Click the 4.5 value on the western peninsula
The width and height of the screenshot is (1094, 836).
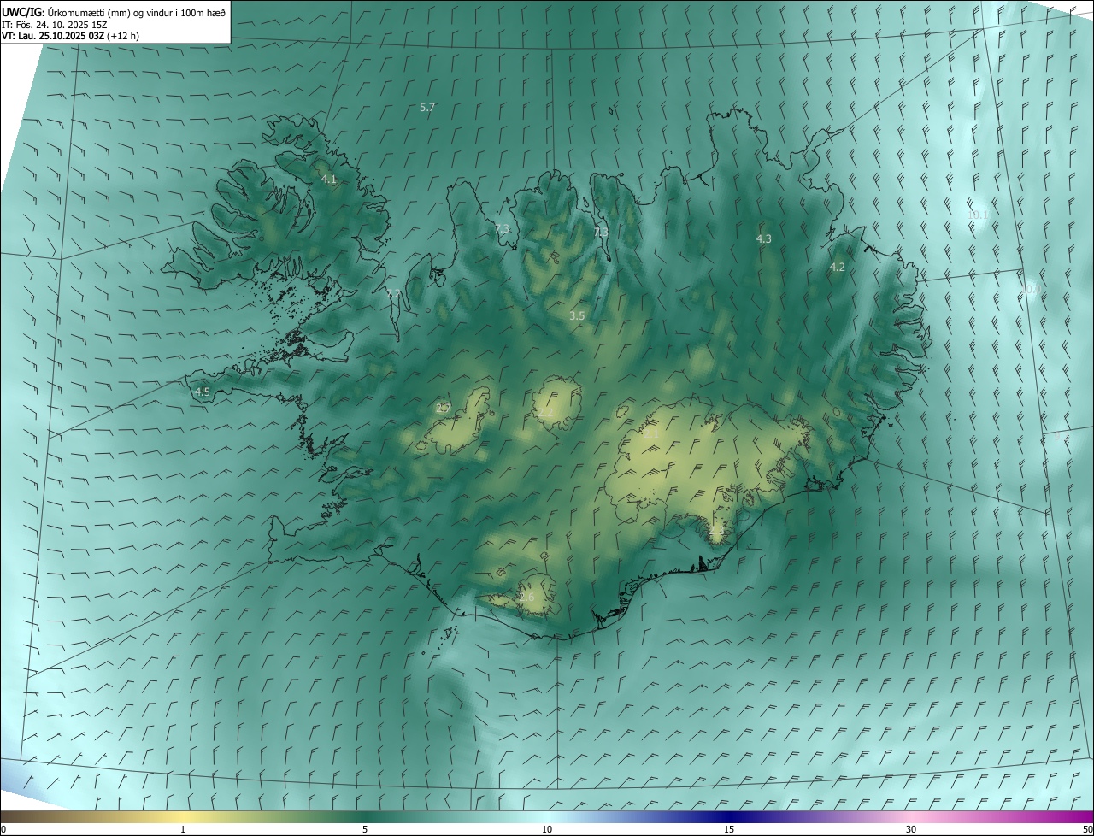point(203,392)
